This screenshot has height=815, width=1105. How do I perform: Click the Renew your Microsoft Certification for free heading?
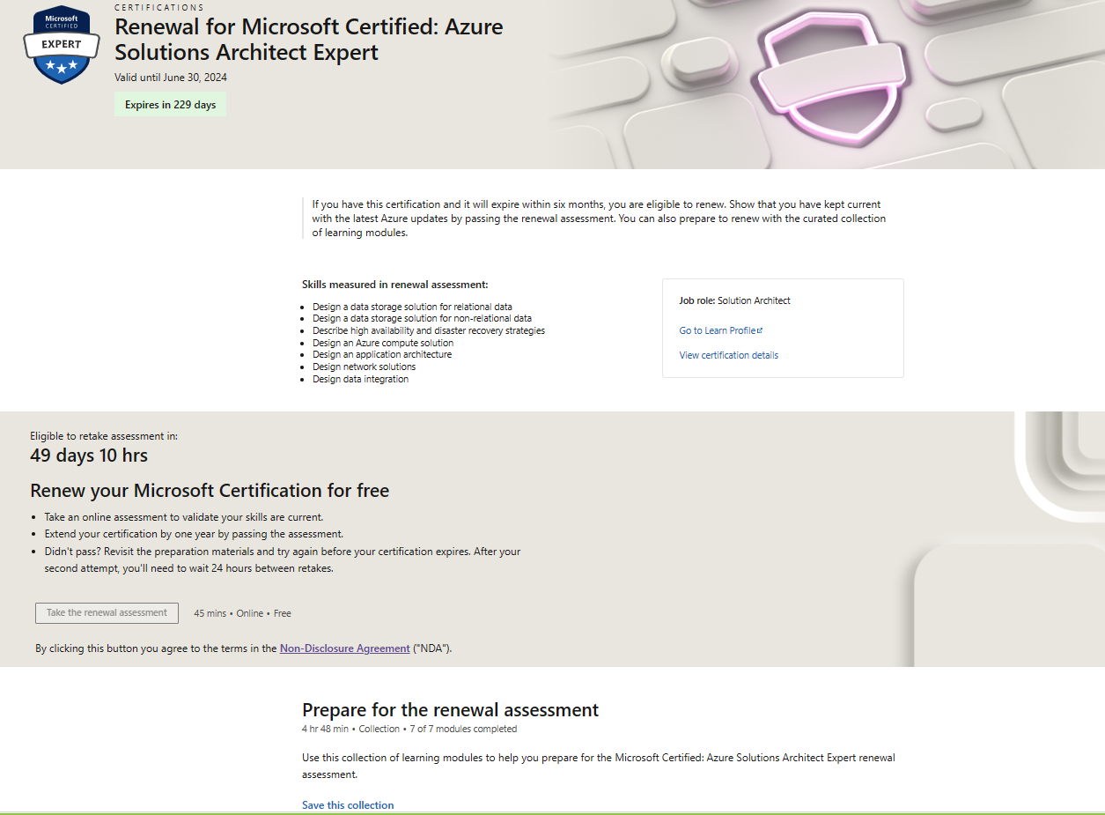click(x=210, y=491)
